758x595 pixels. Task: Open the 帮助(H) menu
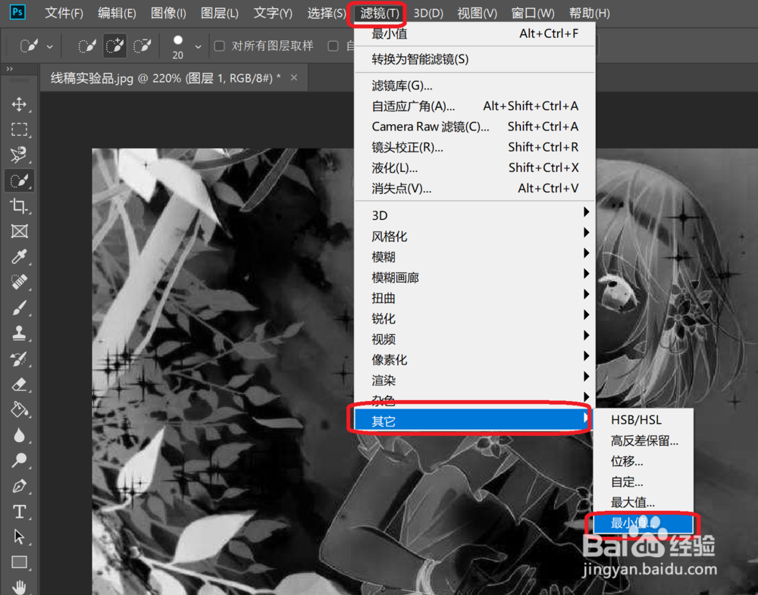click(x=589, y=13)
